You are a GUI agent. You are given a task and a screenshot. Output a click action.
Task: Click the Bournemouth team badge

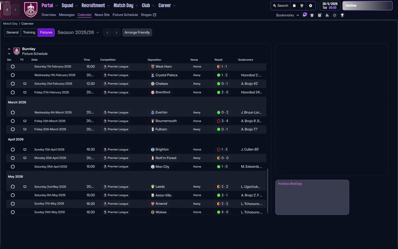coord(152,121)
